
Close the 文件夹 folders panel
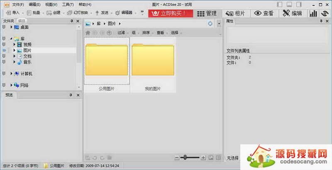coord(78,21)
